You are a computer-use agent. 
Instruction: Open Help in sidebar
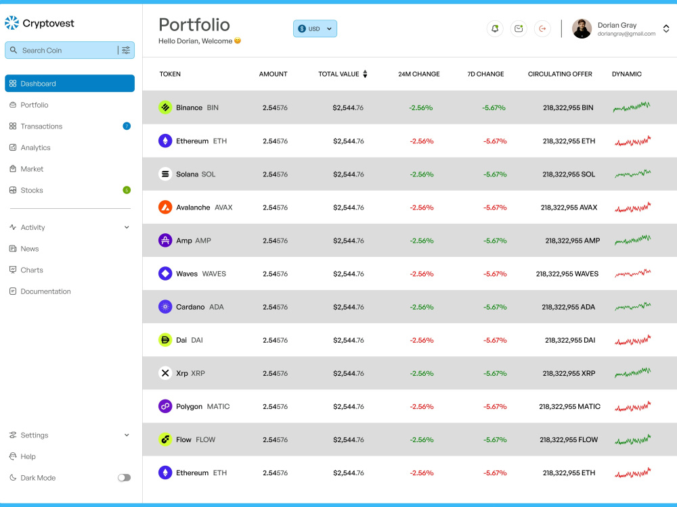28,456
